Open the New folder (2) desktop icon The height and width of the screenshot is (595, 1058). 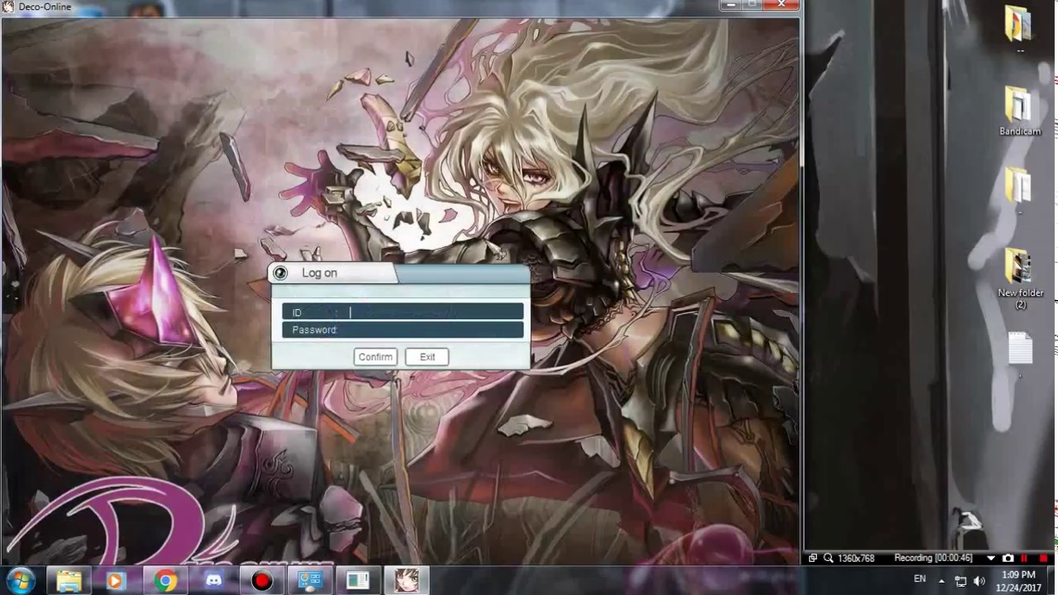pos(1020,278)
